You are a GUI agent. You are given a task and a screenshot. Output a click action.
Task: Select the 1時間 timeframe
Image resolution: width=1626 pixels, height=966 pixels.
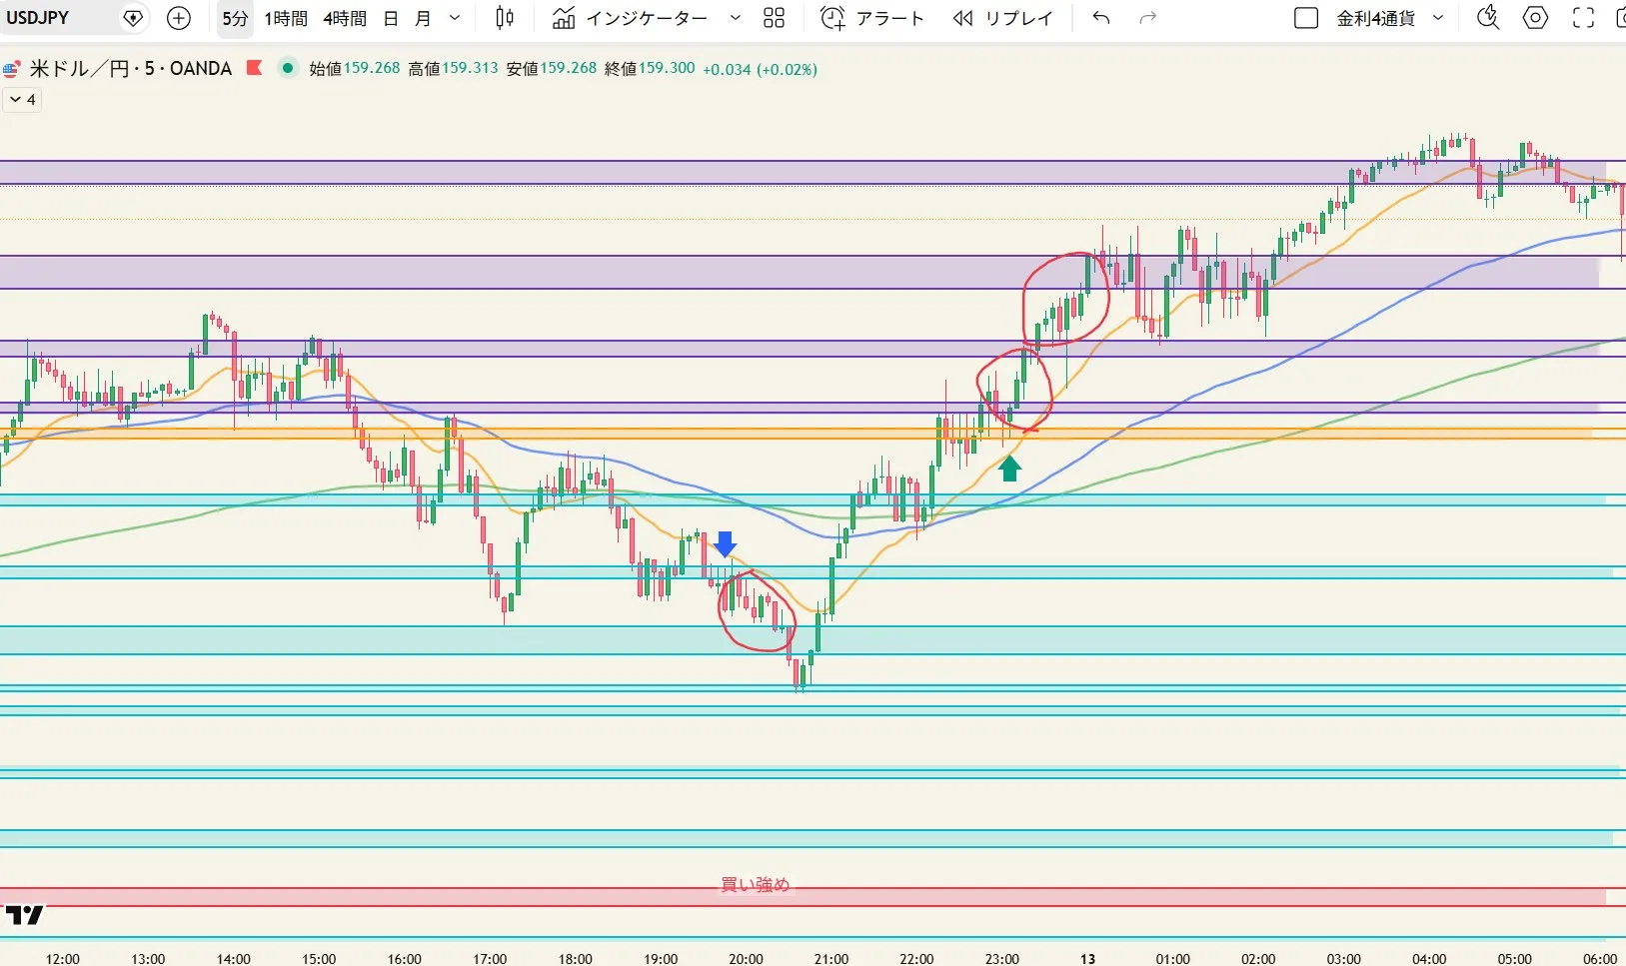286,18
